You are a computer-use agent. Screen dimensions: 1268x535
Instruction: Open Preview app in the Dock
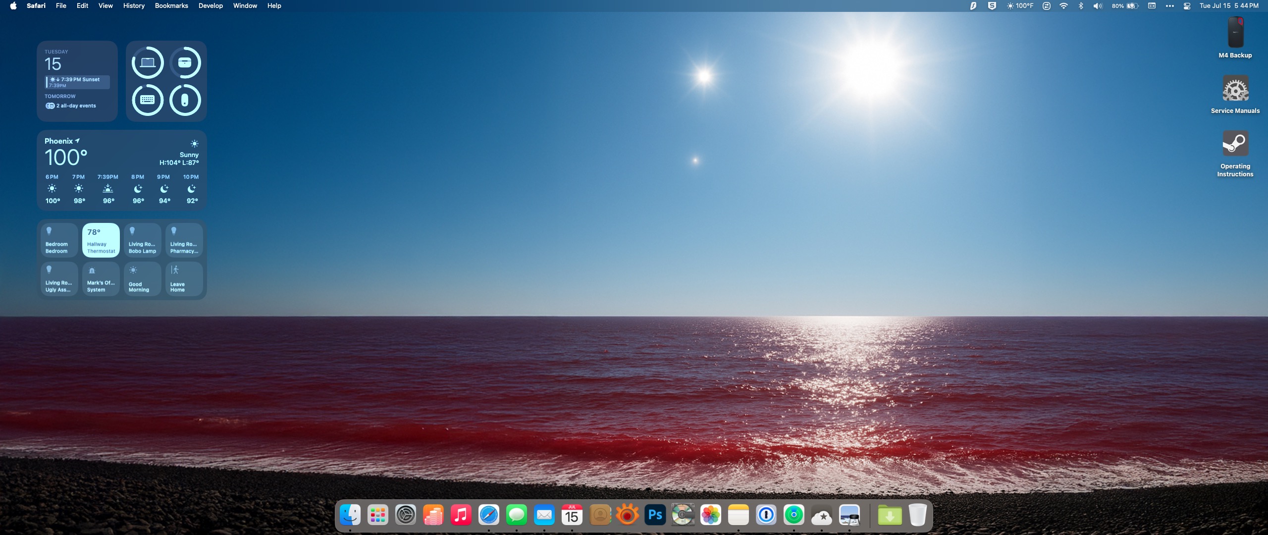pos(849,515)
